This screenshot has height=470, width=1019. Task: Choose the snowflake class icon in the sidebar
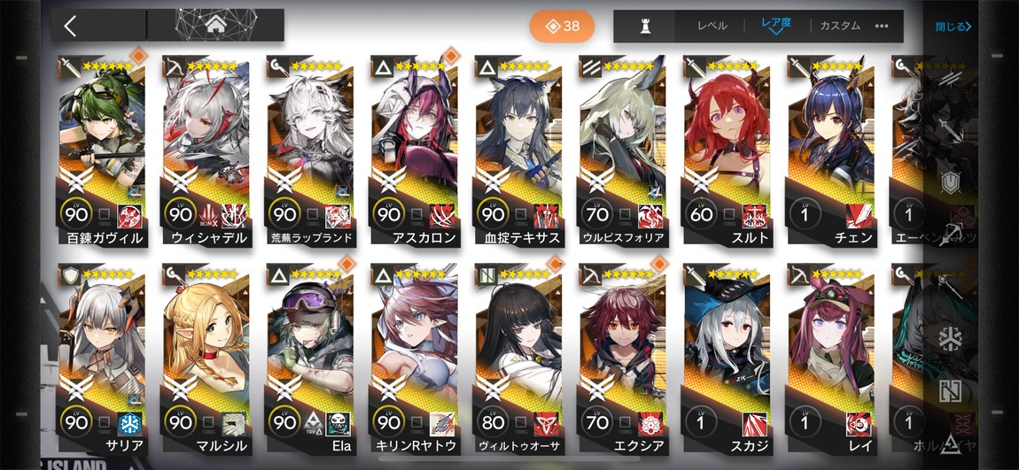pyautogui.click(x=952, y=340)
